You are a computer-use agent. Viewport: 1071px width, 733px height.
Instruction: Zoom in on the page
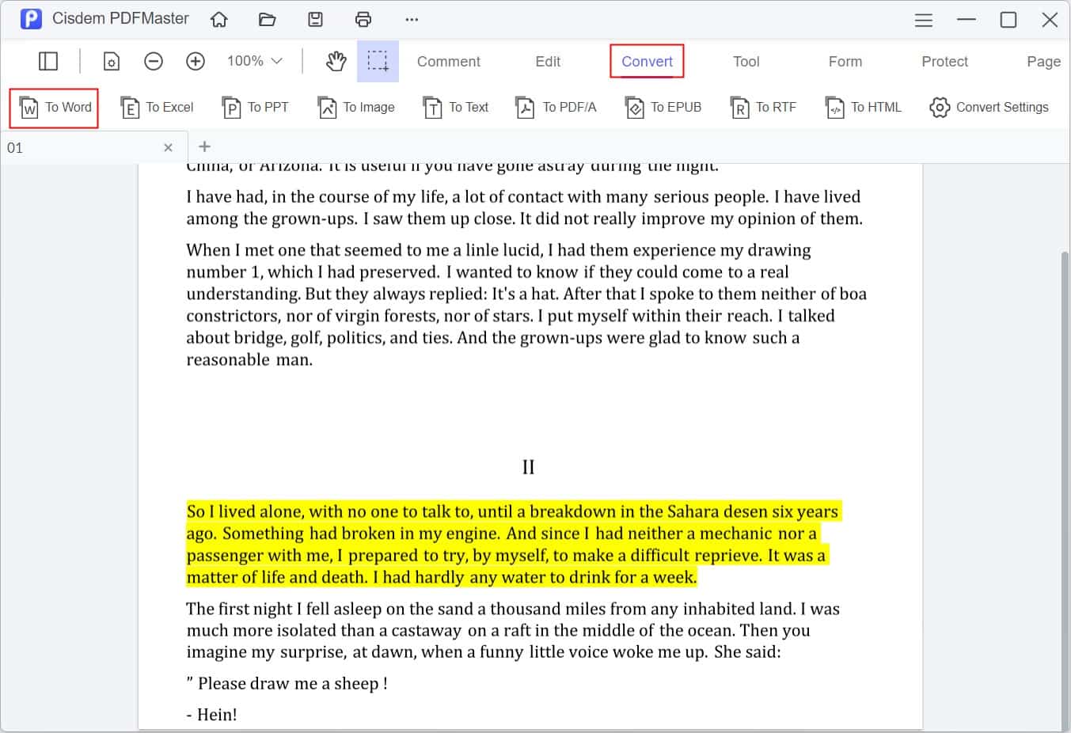[195, 61]
